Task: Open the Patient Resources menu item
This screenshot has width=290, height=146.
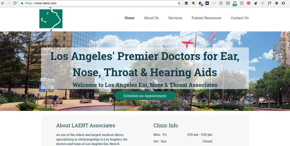Action: click(x=206, y=18)
